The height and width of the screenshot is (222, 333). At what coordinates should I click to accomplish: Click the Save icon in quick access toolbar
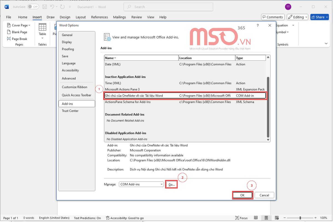point(44,7)
